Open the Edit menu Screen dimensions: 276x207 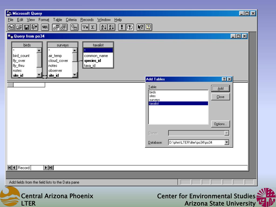click(20, 20)
